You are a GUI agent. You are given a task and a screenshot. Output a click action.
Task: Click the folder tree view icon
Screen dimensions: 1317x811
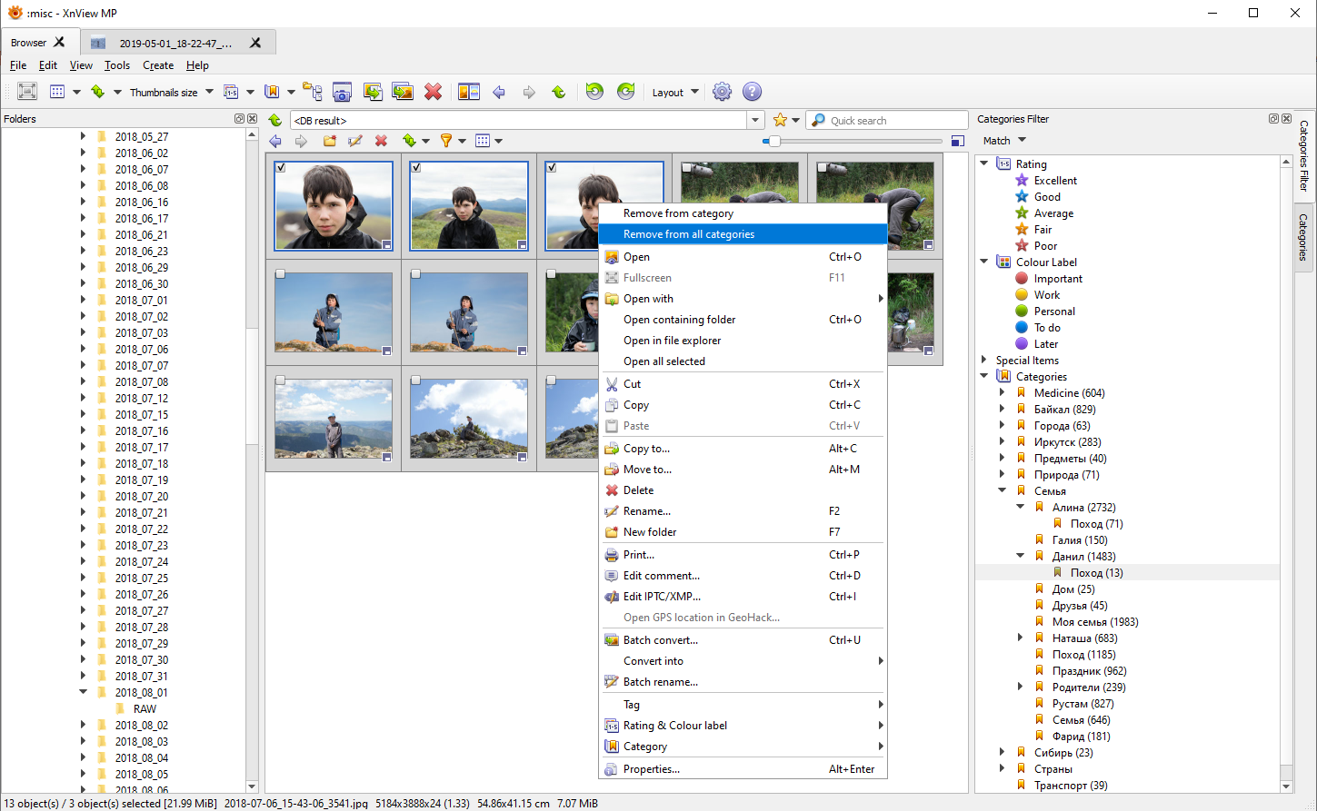tap(313, 92)
